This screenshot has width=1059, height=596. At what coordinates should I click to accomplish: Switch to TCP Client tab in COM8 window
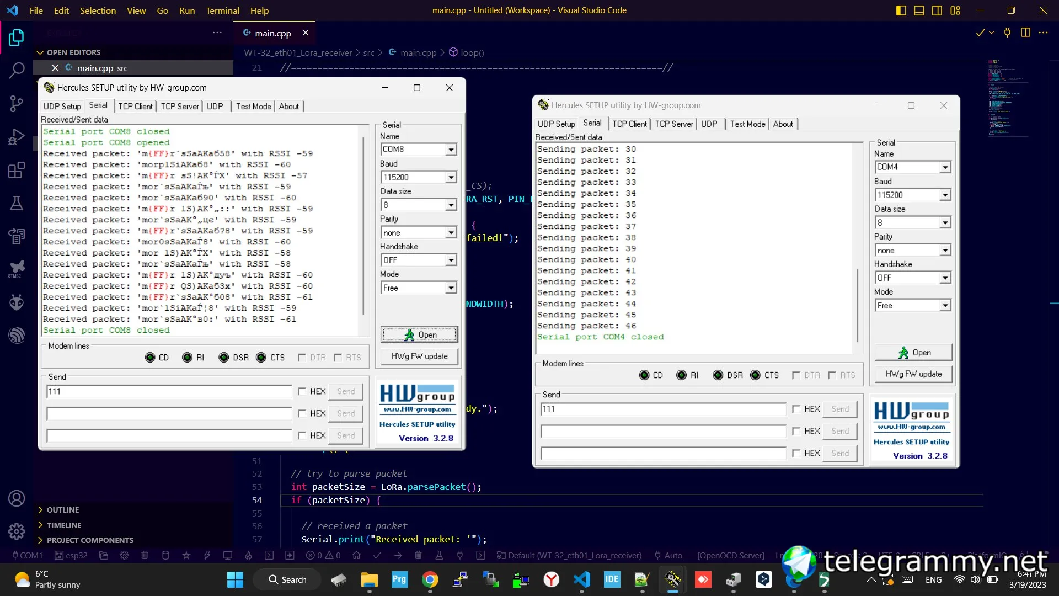[135, 106]
